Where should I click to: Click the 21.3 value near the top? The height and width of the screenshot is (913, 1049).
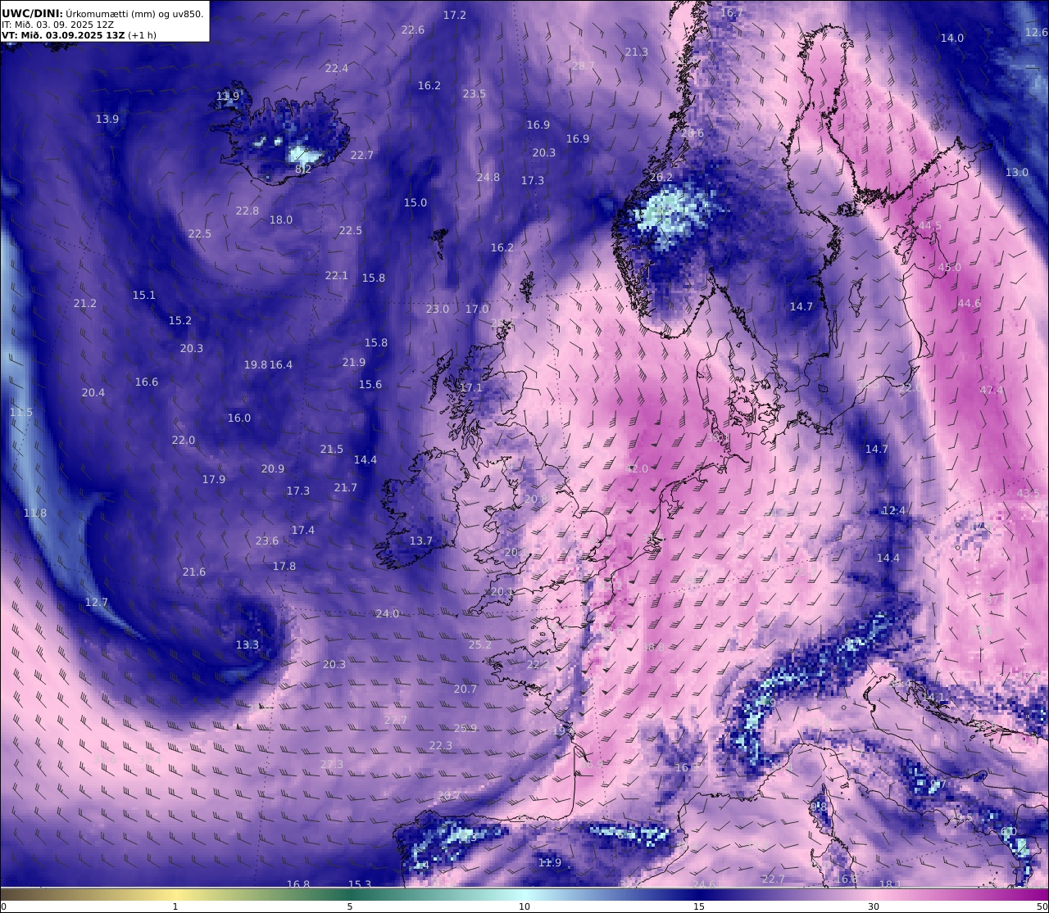click(x=637, y=52)
